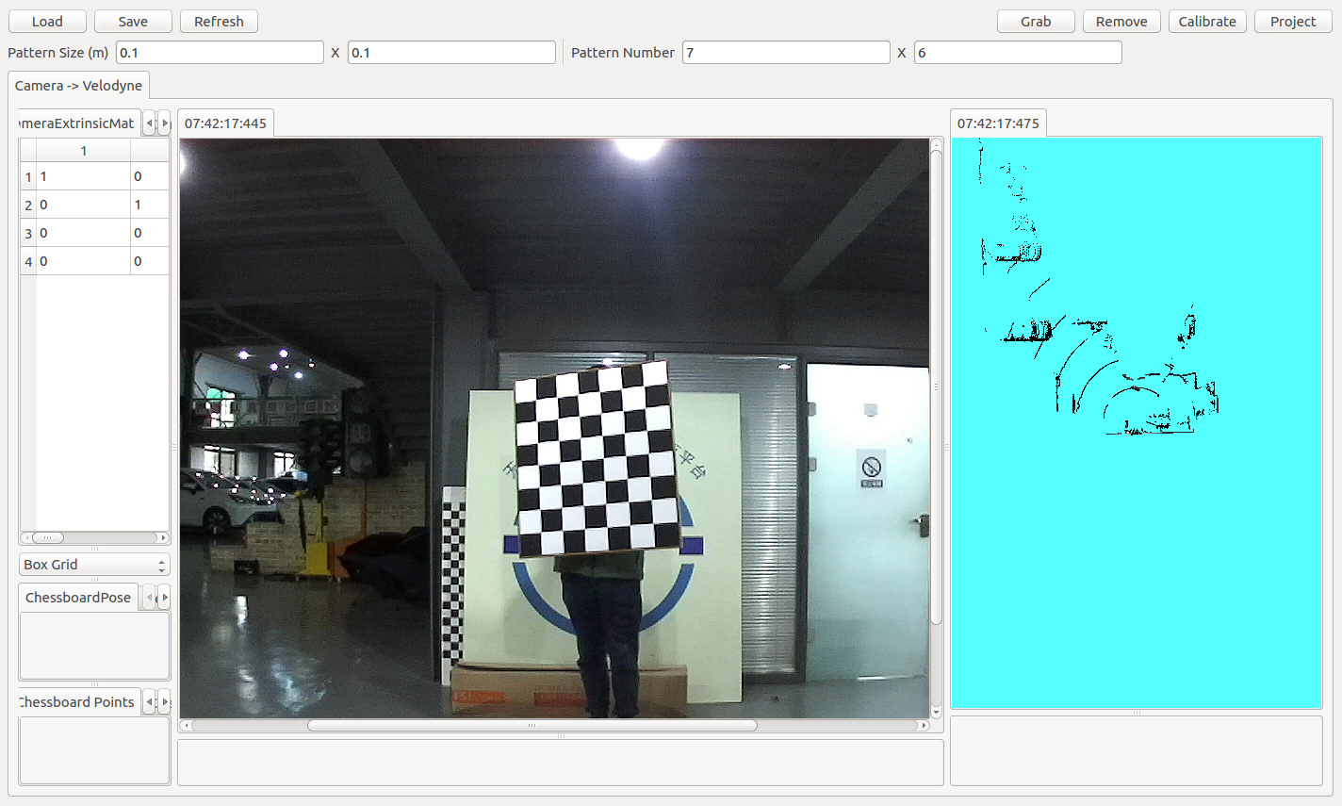The width and height of the screenshot is (1342, 806).
Task: Select row 3 header in extrinsic matrix
Action: tap(28, 233)
